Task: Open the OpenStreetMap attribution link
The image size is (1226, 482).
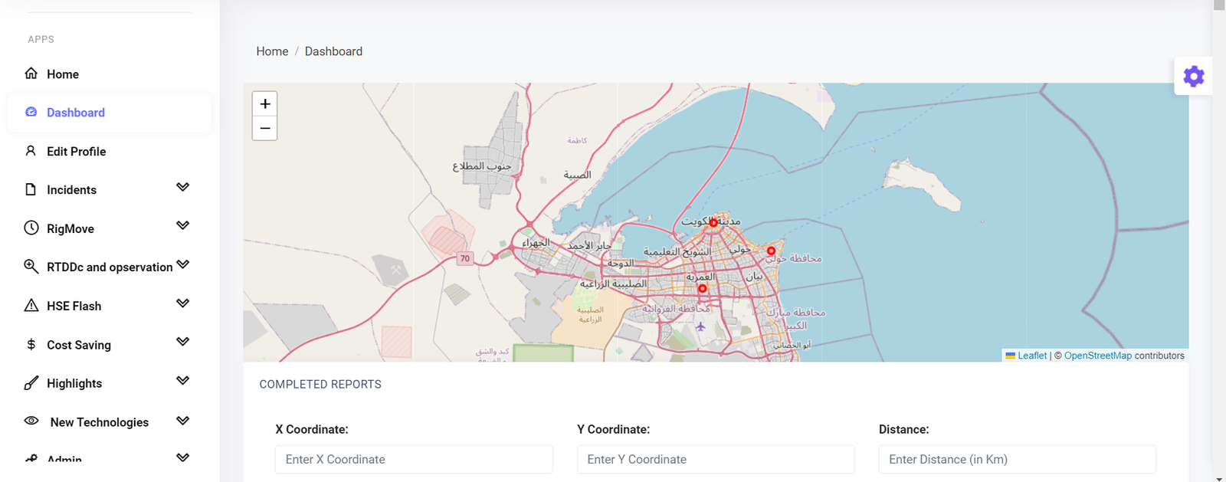Action: click(x=1097, y=356)
